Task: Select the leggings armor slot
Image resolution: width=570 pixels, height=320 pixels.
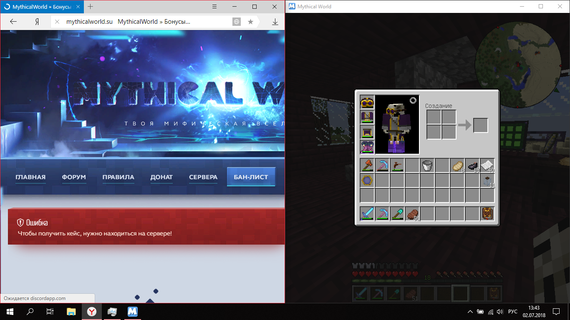Action: click(x=367, y=132)
